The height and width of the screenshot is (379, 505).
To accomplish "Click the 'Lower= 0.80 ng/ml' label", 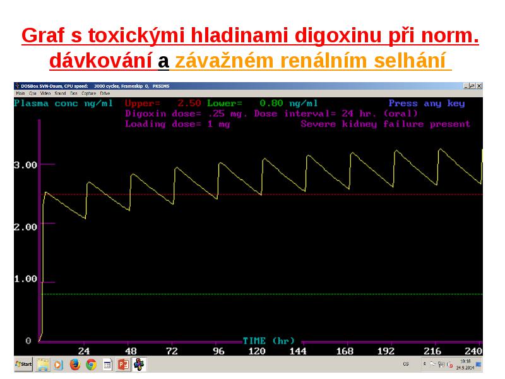I will coord(263,104).
